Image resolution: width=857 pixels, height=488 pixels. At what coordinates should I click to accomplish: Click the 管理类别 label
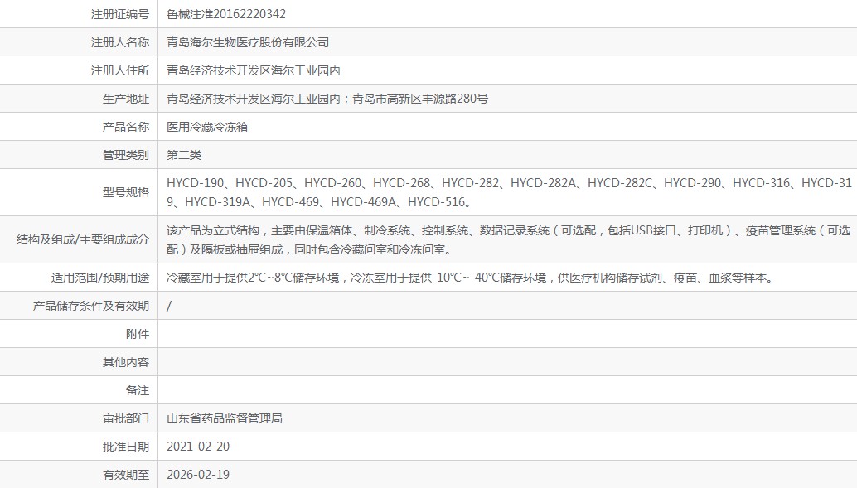pyautogui.click(x=126, y=155)
